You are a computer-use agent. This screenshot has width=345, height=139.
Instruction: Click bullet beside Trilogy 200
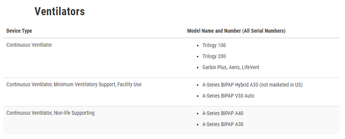point(198,57)
